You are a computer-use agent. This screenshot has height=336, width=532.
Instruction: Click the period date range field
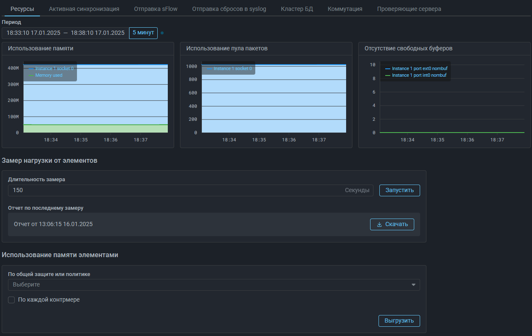[65, 33]
